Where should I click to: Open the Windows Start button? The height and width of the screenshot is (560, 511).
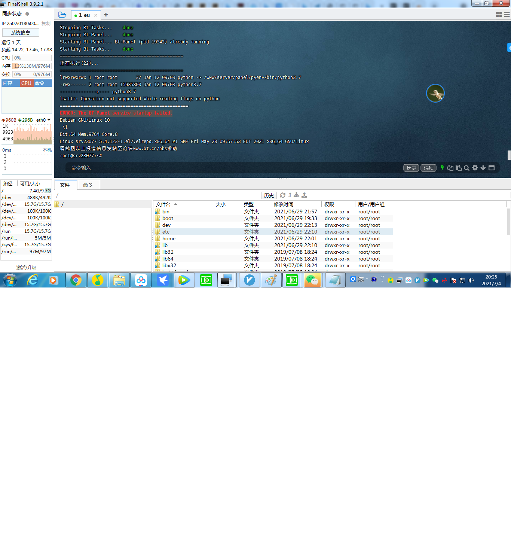point(10,280)
